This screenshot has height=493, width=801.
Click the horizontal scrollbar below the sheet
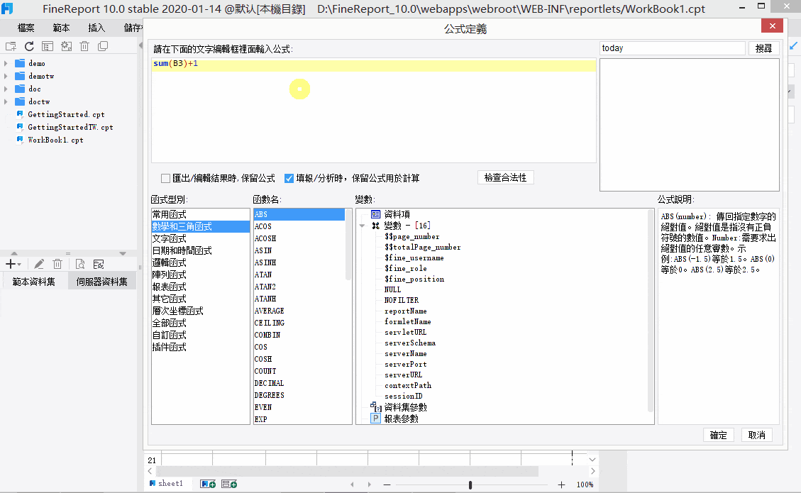347,470
